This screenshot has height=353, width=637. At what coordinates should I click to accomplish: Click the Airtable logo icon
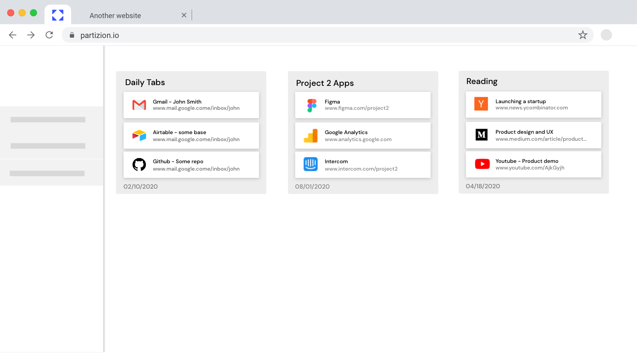coord(139,135)
